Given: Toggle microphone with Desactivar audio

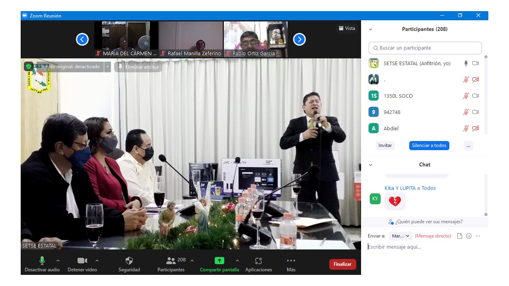Looking at the screenshot, I should pyautogui.click(x=42, y=261).
